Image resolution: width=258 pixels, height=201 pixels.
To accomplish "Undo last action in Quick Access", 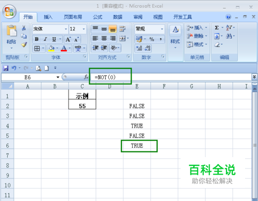I will tap(14, 68).
